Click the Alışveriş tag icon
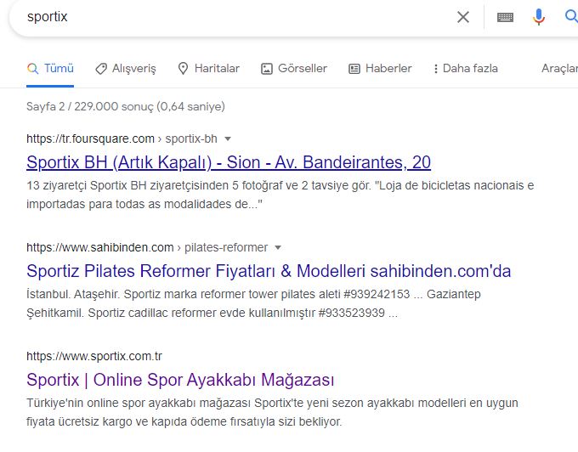The image size is (578, 452). [x=101, y=69]
